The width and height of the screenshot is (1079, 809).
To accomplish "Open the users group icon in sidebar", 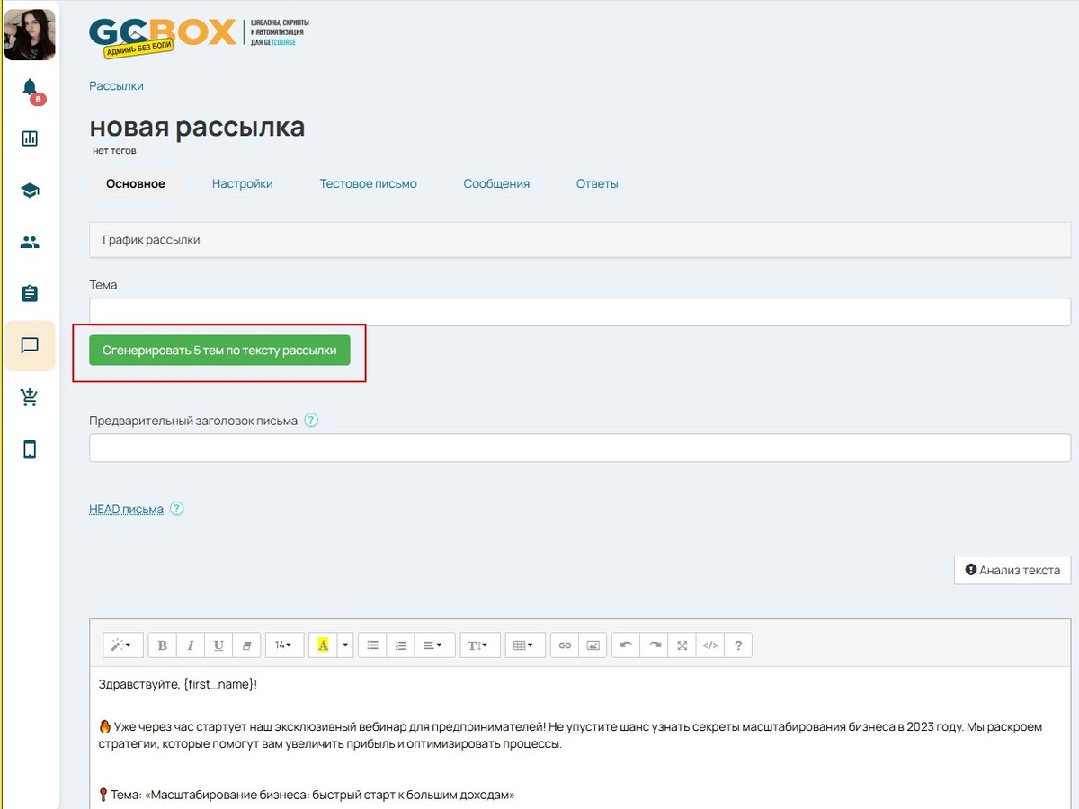I will click(30, 242).
